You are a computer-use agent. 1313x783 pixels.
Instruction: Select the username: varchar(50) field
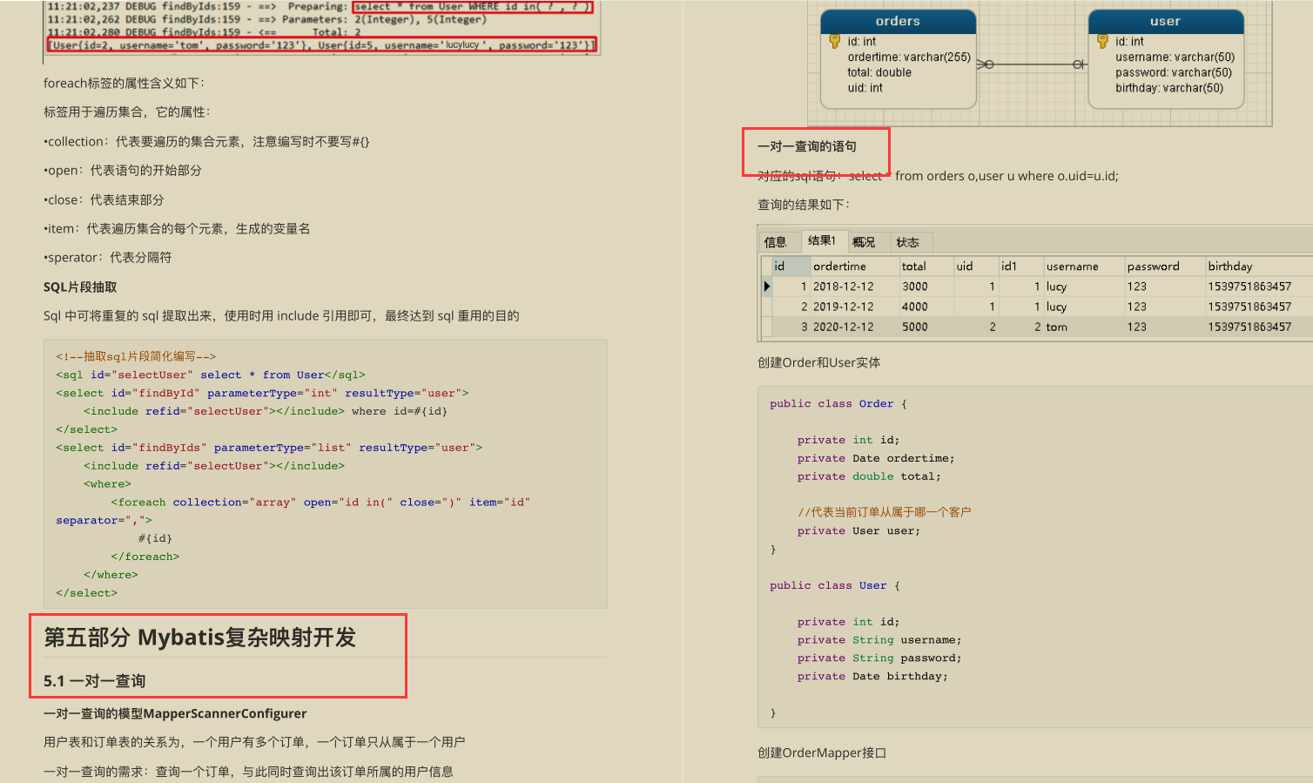click(x=1175, y=57)
